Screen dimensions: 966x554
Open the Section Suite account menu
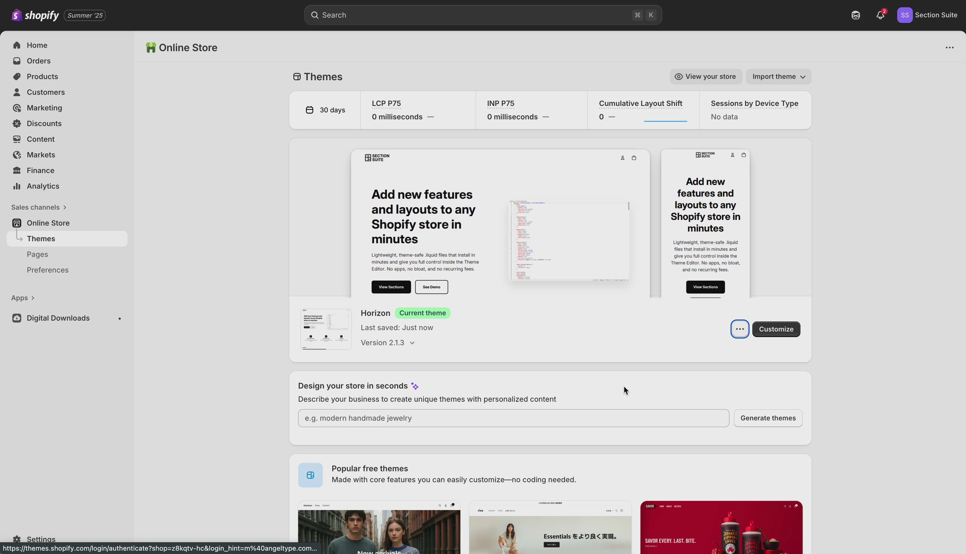coord(927,15)
